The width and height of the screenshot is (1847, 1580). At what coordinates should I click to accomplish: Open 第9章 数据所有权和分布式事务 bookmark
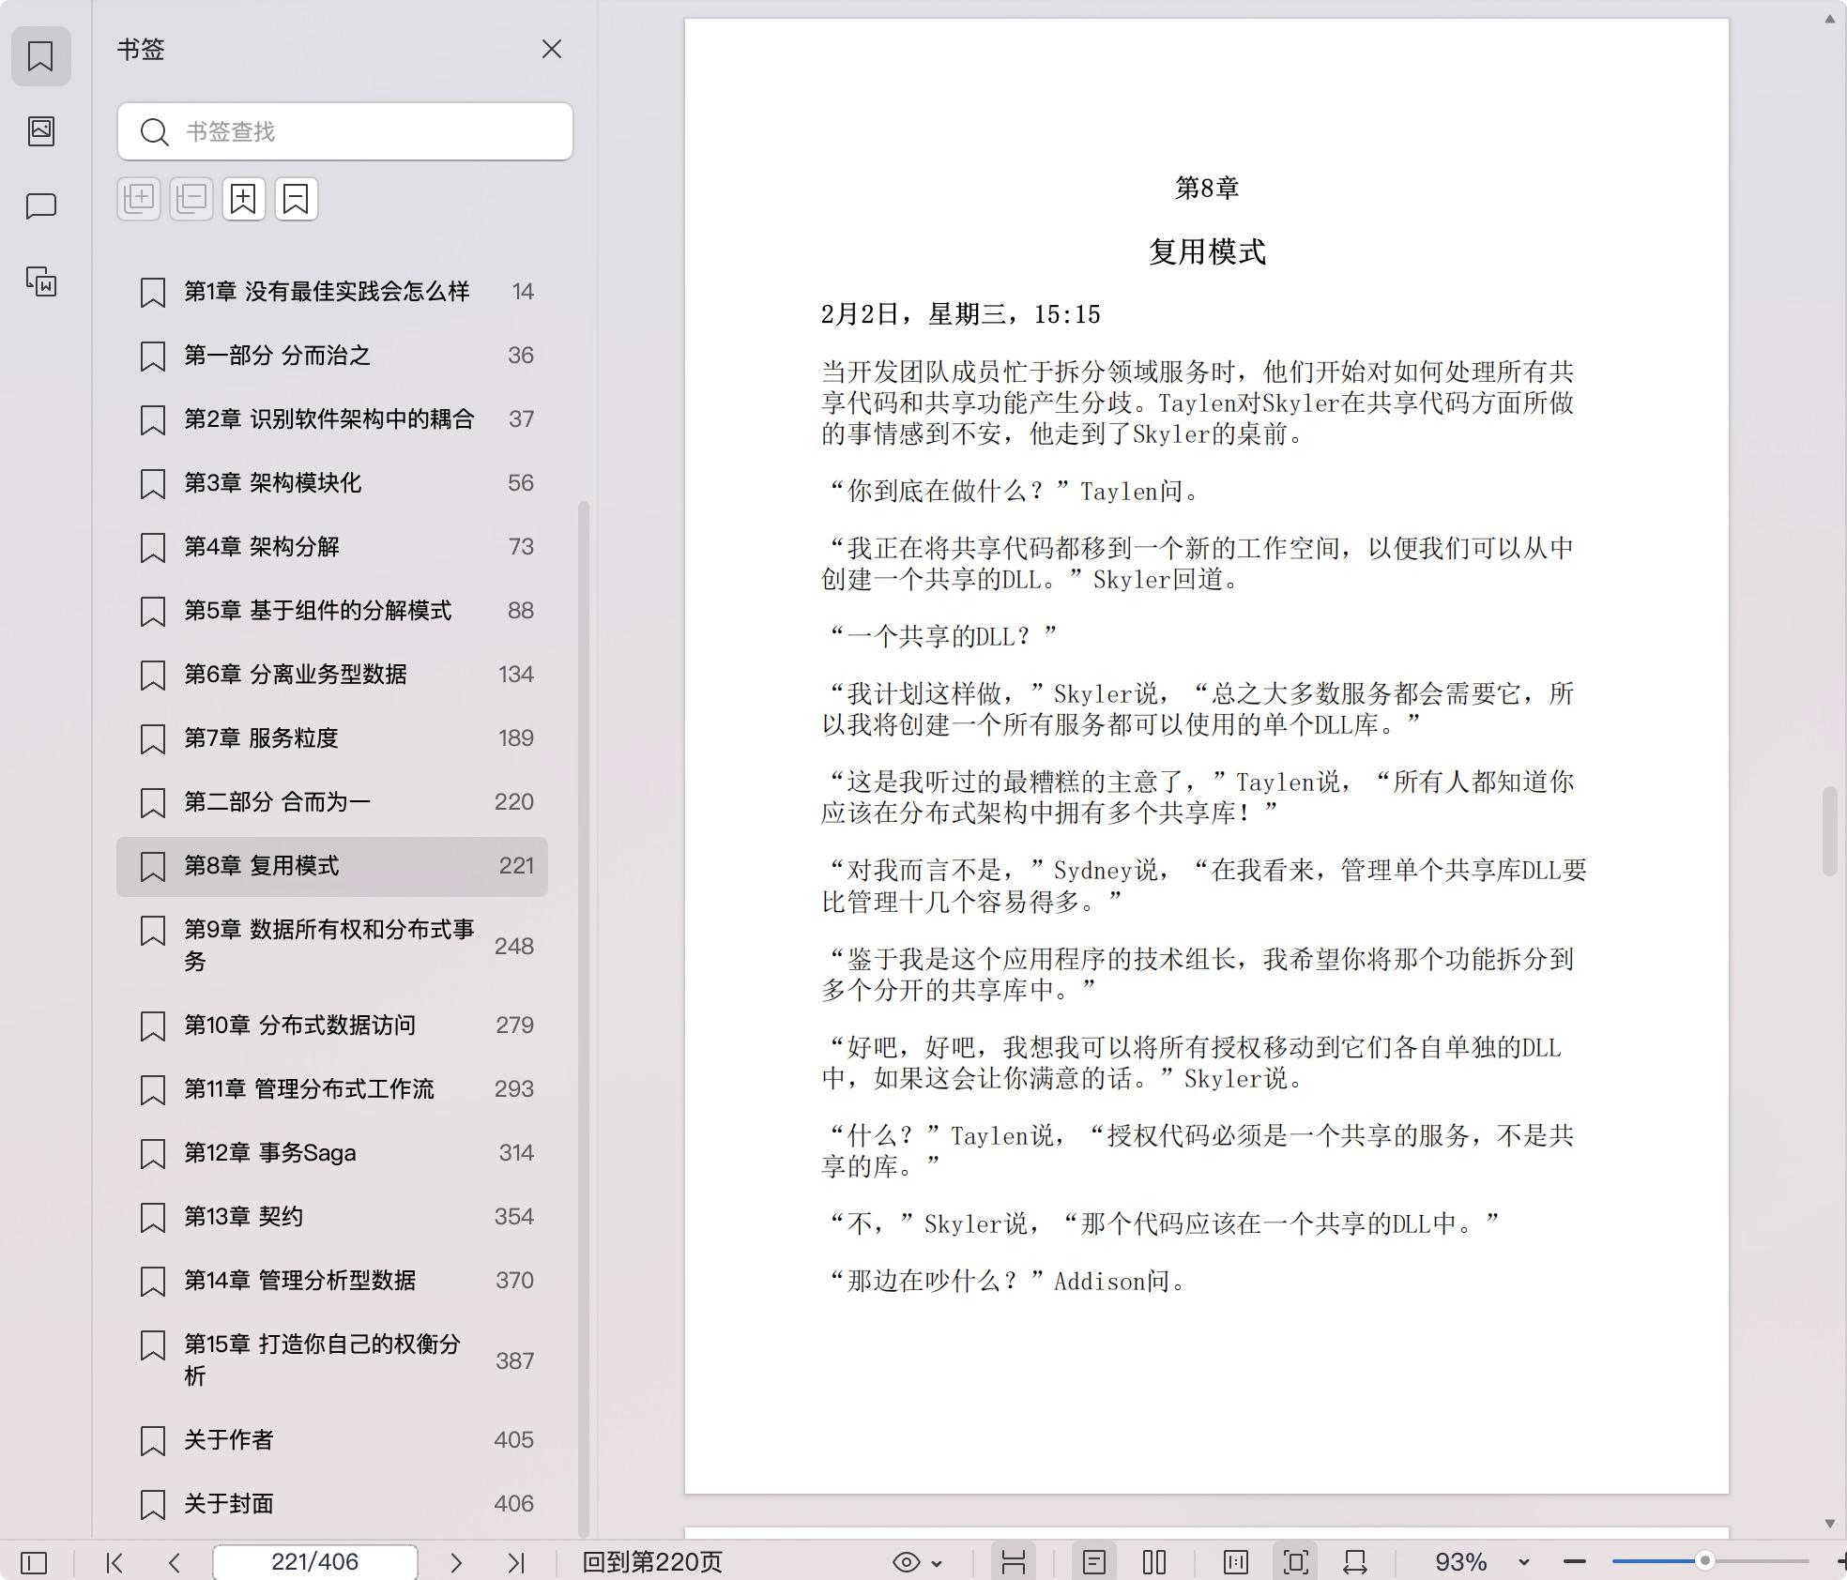tap(332, 946)
